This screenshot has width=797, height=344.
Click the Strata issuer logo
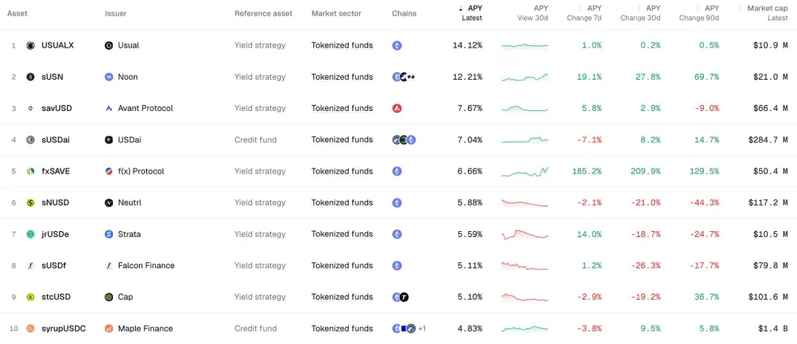pyautogui.click(x=109, y=234)
